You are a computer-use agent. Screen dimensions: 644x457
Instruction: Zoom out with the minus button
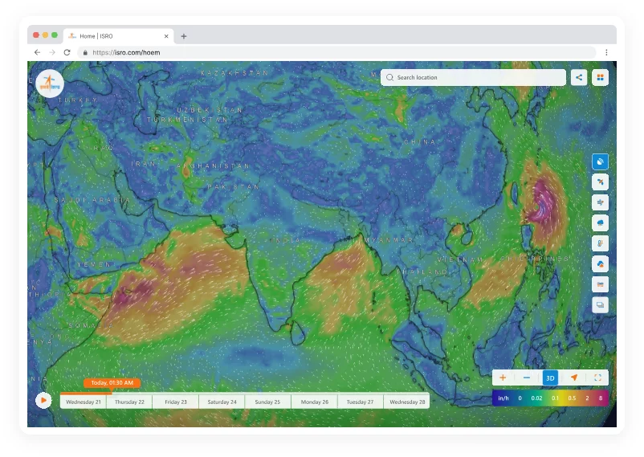527,377
